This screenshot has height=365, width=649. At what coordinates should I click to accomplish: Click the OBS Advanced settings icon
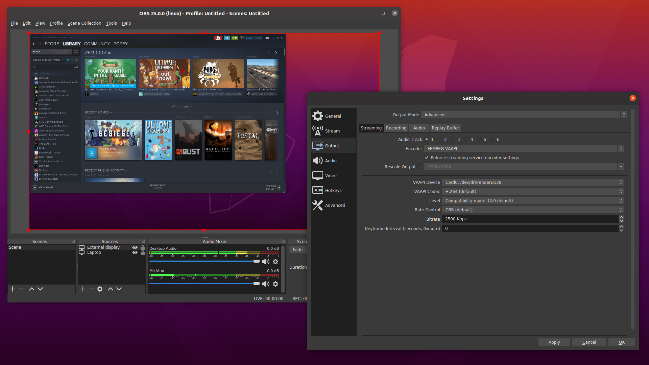(317, 205)
